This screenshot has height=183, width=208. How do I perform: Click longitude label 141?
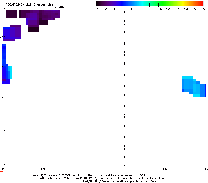coord(83,169)
